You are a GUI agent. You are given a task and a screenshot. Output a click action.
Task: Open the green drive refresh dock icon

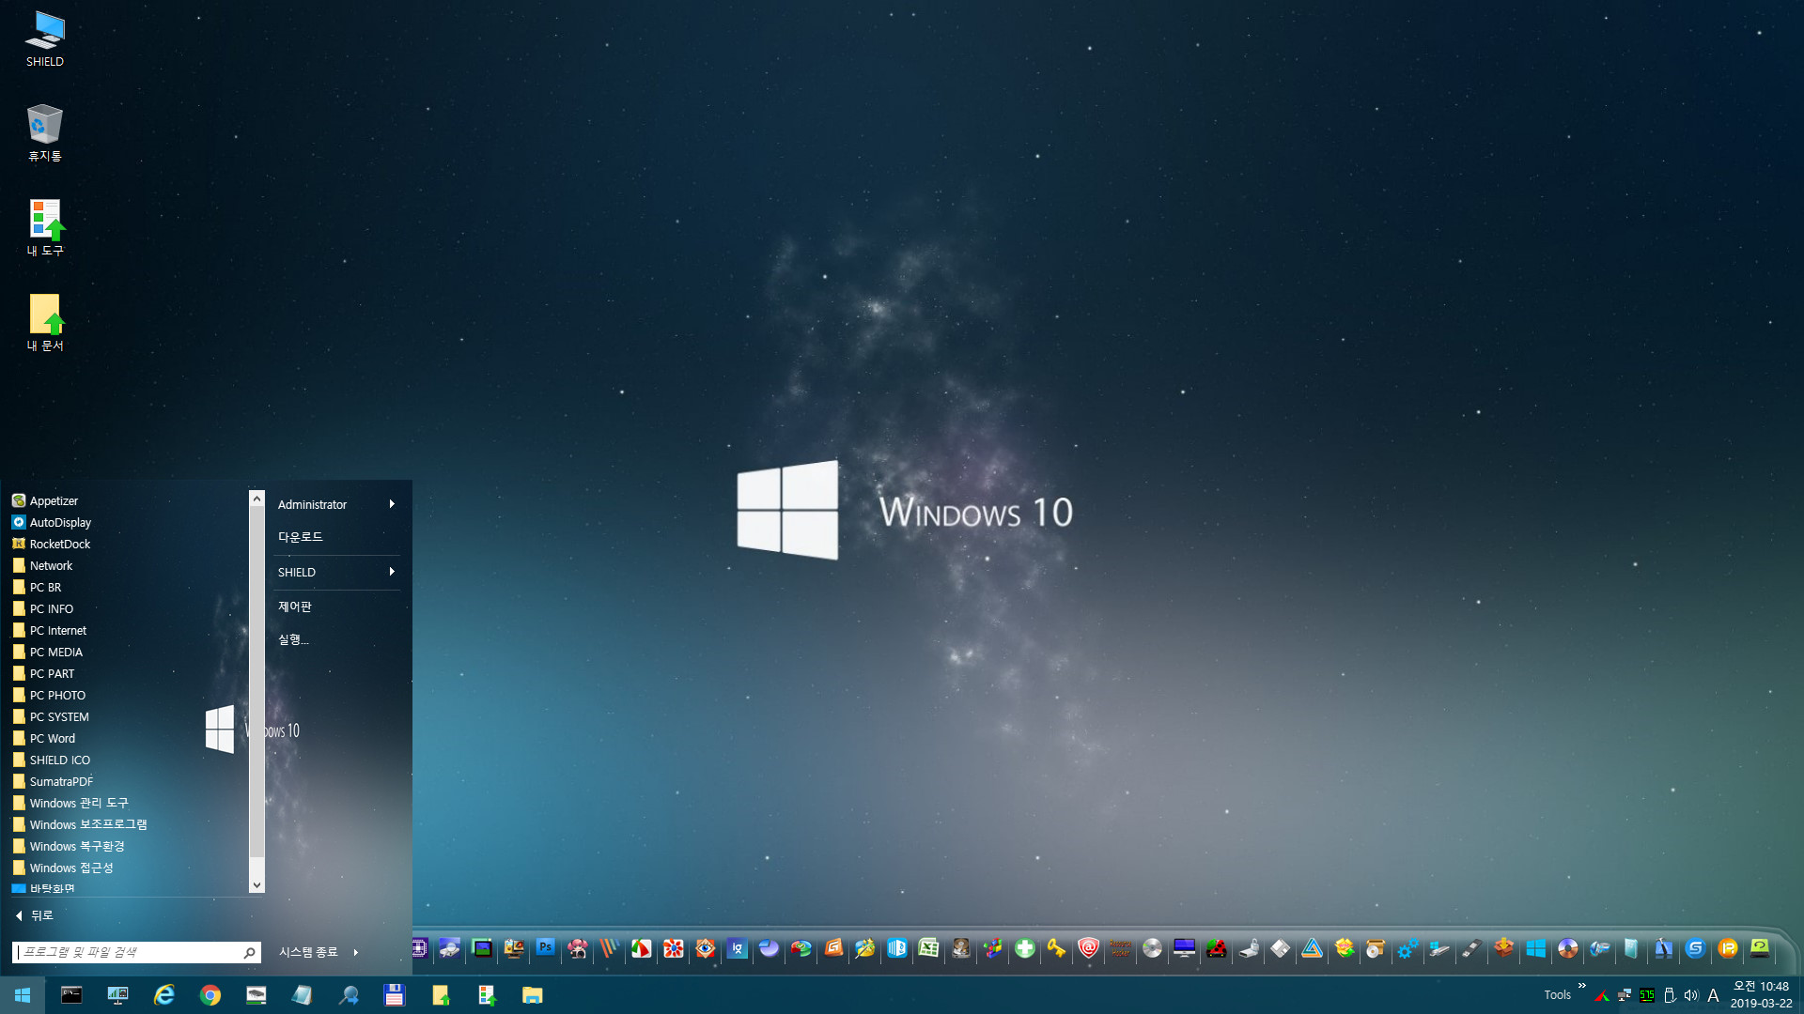pyautogui.click(x=1759, y=948)
